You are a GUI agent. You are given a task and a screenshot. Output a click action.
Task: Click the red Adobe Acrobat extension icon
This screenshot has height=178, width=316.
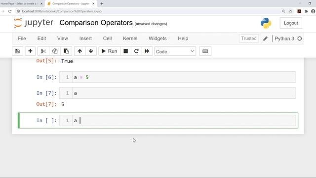pos(299,11)
